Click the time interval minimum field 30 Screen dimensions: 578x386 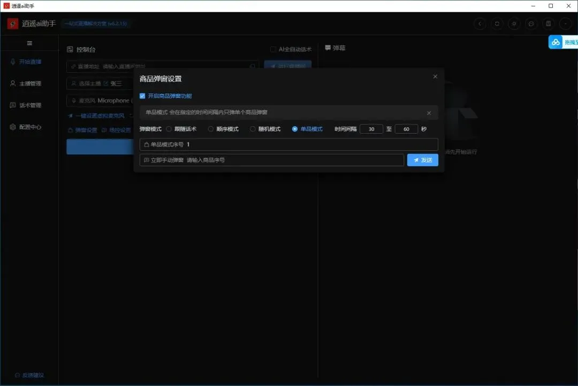pyautogui.click(x=371, y=129)
